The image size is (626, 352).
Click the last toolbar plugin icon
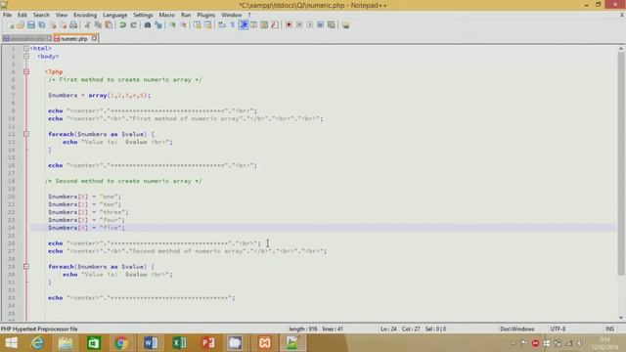tap(345, 25)
